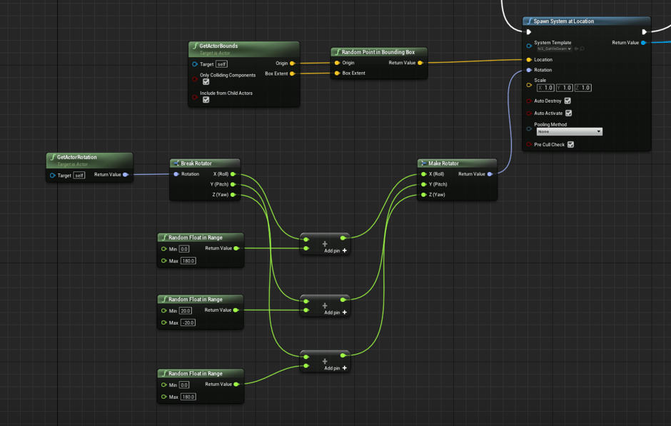
Task: Toggle the Pre Cull Check checkbox
Action: click(x=570, y=145)
